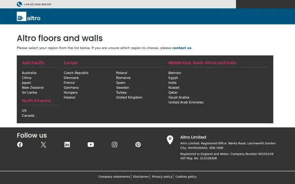Select Hungary region
The height and width of the screenshot is (184, 295).
(70, 93)
